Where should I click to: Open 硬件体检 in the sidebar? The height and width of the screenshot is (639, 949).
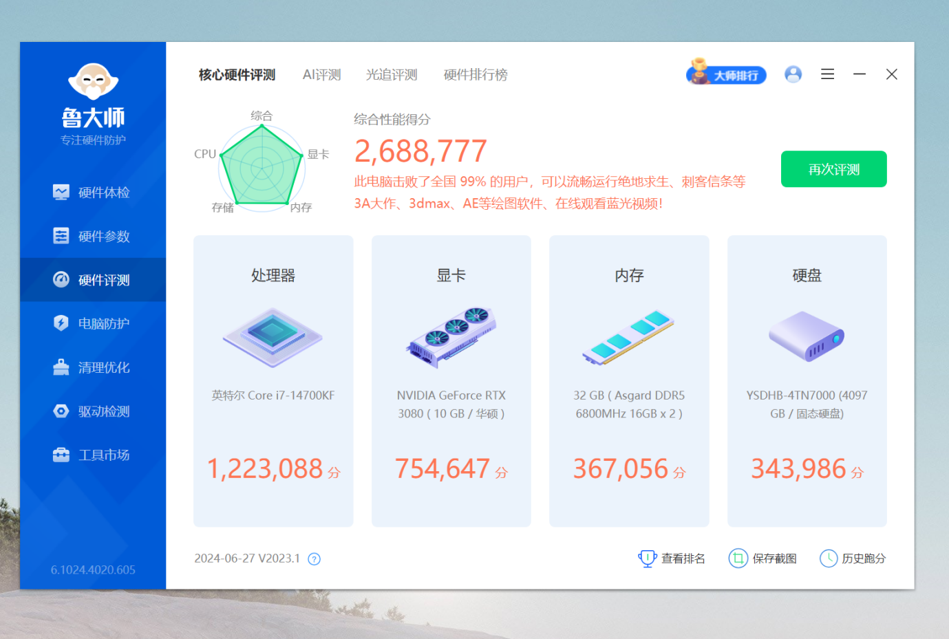(93, 193)
